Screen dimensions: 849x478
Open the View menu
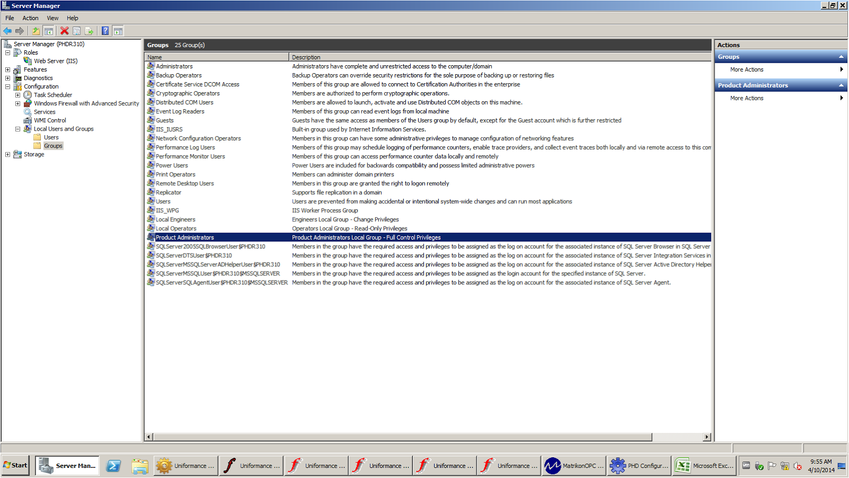pyautogui.click(x=52, y=18)
